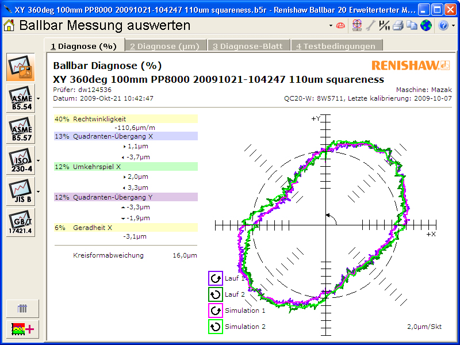Select the Umkehrspiel X 12% entry
Image resolution: width=460 pixels, height=345 pixels.
pyautogui.click(x=125, y=167)
